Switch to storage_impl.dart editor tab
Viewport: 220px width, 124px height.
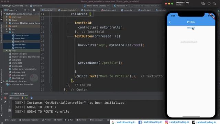[67, 10]
